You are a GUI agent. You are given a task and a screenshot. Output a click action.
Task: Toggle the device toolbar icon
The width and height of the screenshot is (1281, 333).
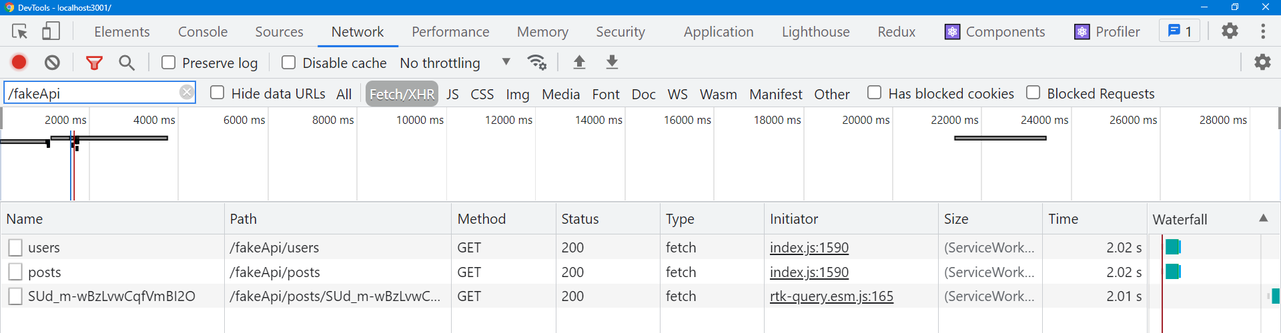(x=51, y=31)
